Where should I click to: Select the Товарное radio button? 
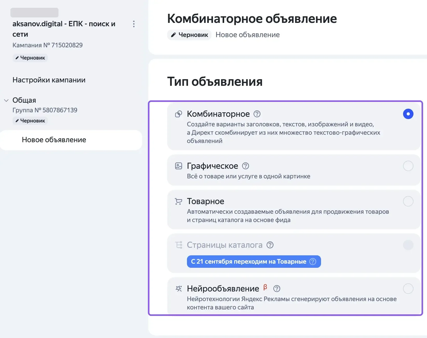pos(408,201)
